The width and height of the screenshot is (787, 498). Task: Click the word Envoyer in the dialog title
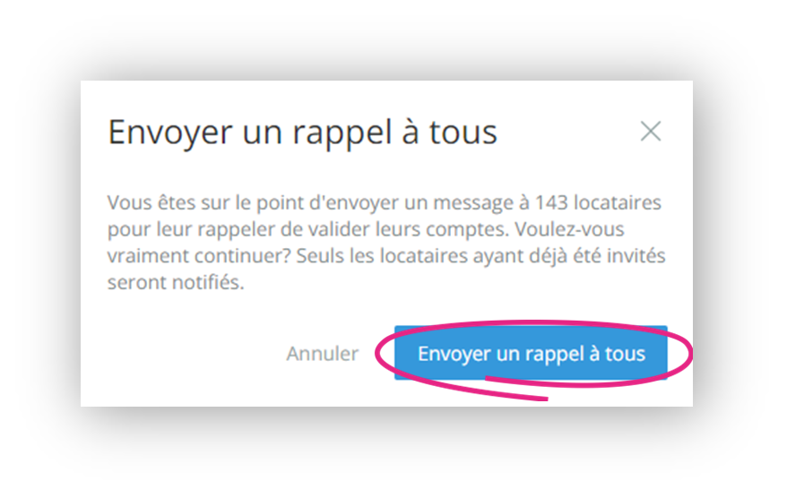pyautogui.click(x=170, y=133)
